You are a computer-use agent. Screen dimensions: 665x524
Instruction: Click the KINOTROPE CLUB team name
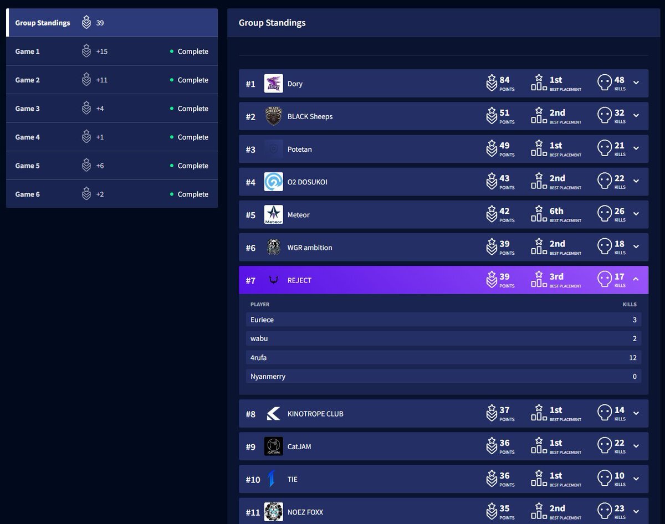[315, 414]
